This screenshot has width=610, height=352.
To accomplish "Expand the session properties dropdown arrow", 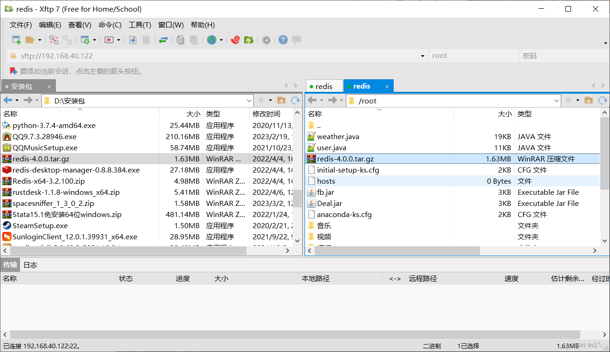I will (x=95, y=40).
